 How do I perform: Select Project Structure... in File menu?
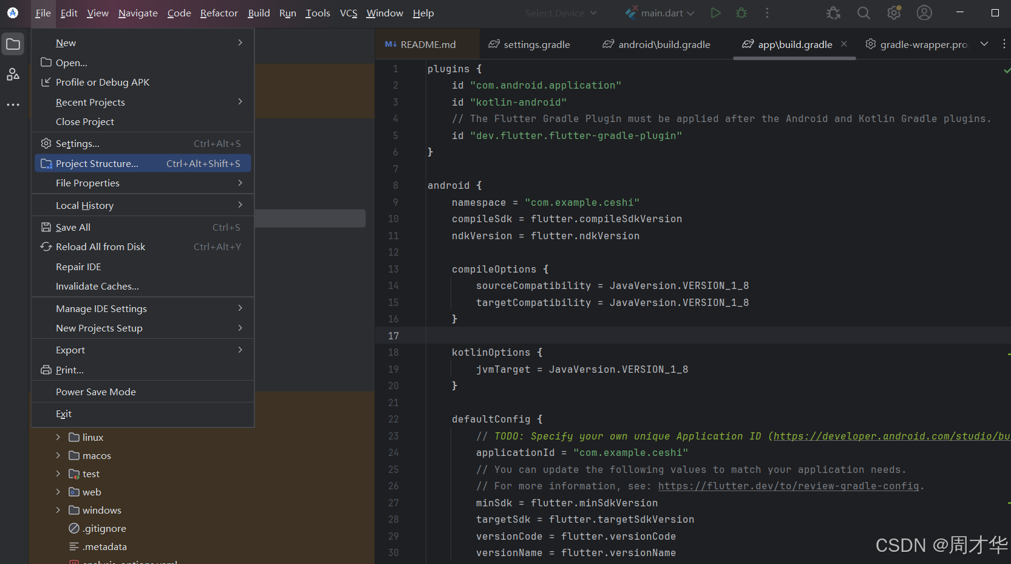97,163
